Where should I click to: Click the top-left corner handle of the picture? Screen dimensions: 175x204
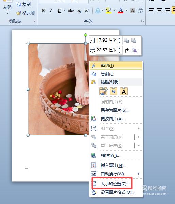[x=28, y=43]
